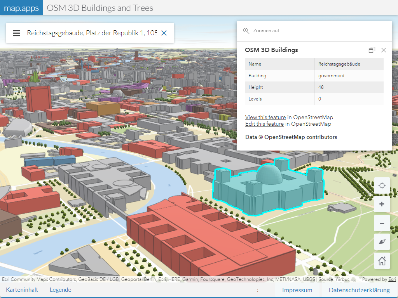The image size is (398, 298).
Task: Click the map.apps logo
Action: [x=21, y=8]
